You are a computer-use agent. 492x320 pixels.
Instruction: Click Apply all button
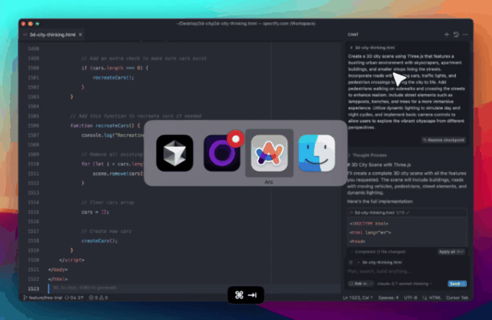coord(451,252)
